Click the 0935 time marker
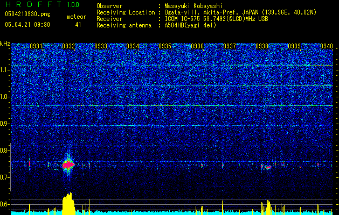 (x=165, y=46)
